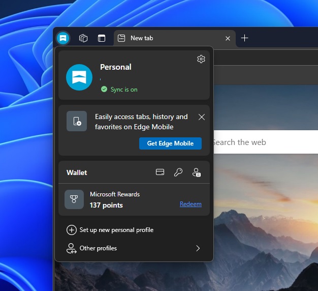
Task: Open a new tab with plus button
Action: pos(244,38)
